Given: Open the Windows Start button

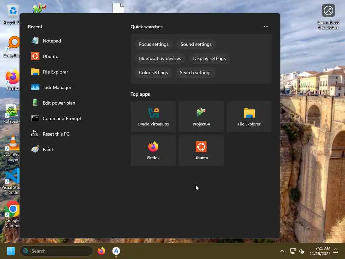Looking at the screenshot, I should point(11,251).
